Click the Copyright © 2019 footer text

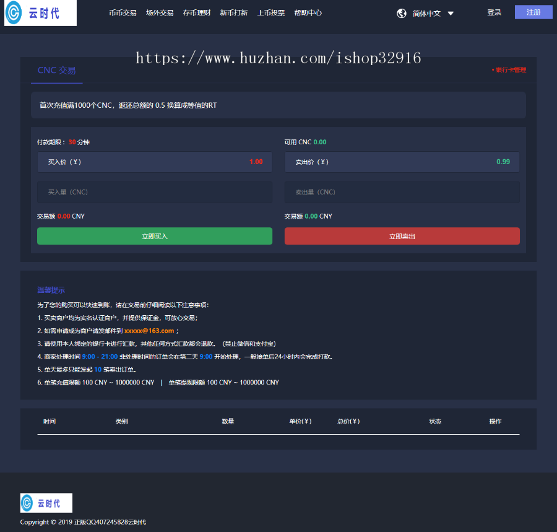click(x=83, y=522)
